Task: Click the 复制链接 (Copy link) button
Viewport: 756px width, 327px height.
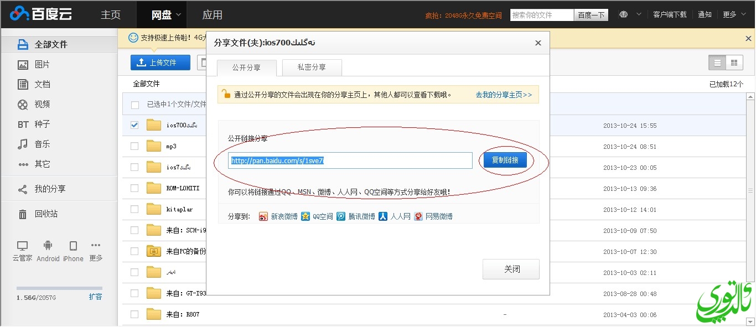Action: pos(505,160)
